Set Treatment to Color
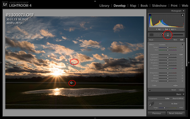Screen dimensions: 190x119 (x=167, y=99)
